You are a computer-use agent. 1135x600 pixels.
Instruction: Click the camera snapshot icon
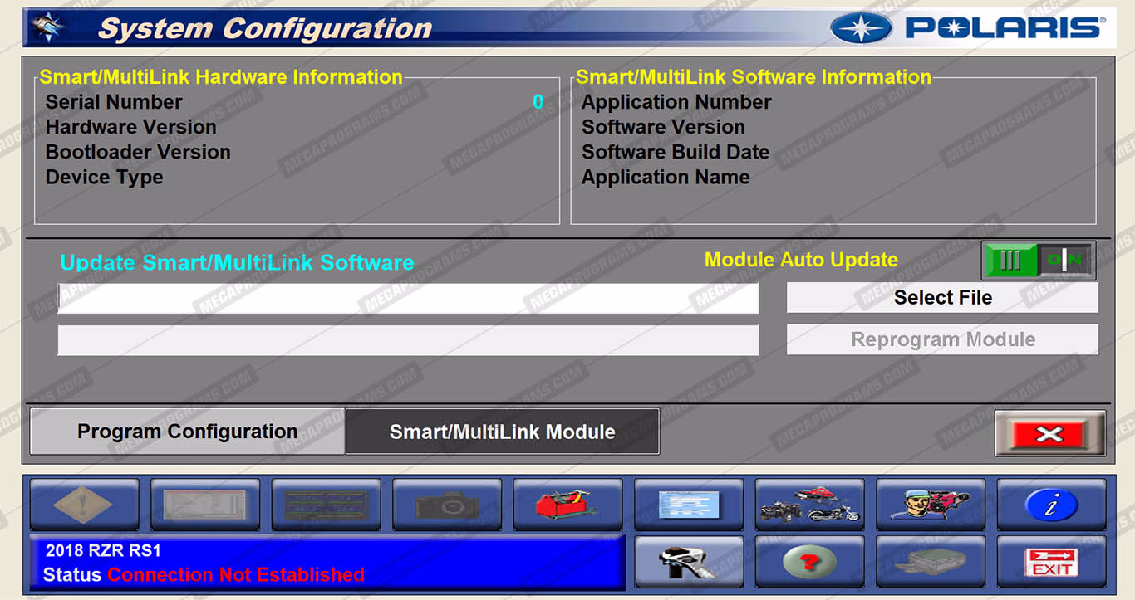tap(447, 505)
